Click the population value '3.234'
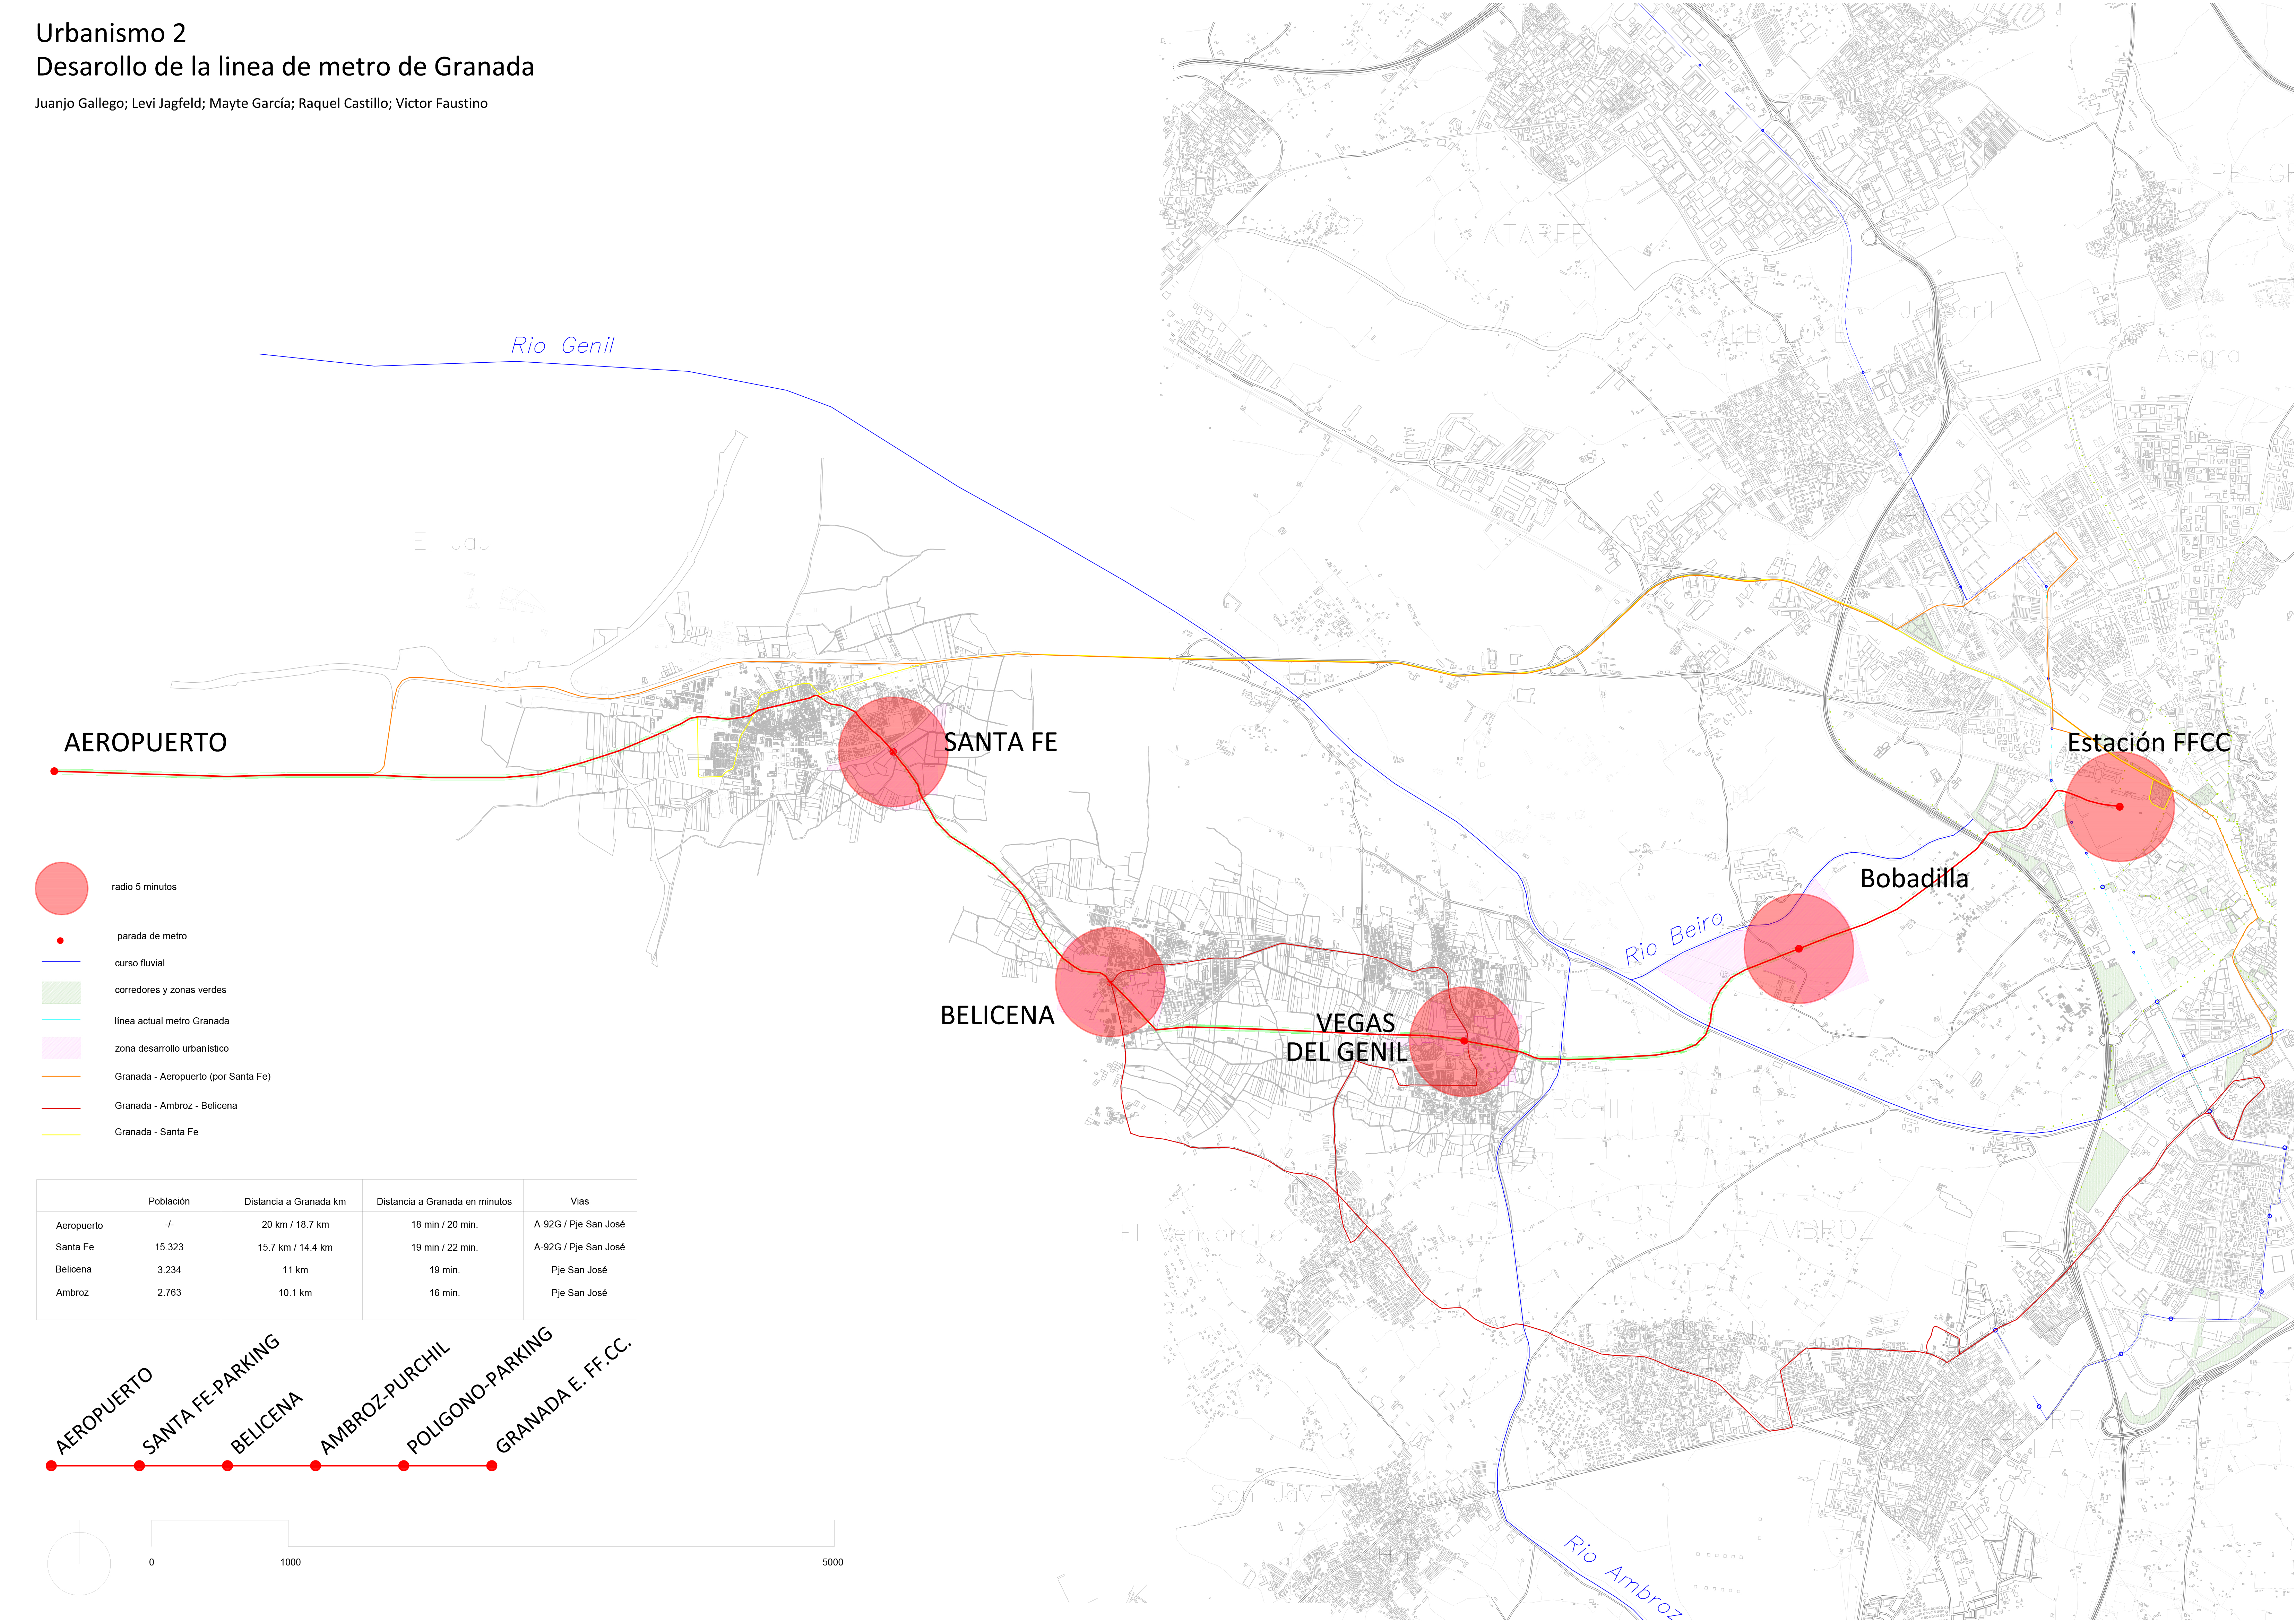 click(x=169, y=1270)
